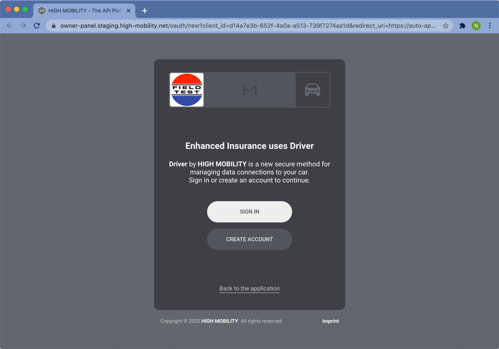Click the HIGH MOBILITY favicon on the tab

(x=42, y=11)
